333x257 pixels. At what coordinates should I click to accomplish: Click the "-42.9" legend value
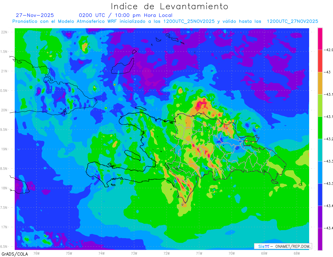(x=328, y=50)
